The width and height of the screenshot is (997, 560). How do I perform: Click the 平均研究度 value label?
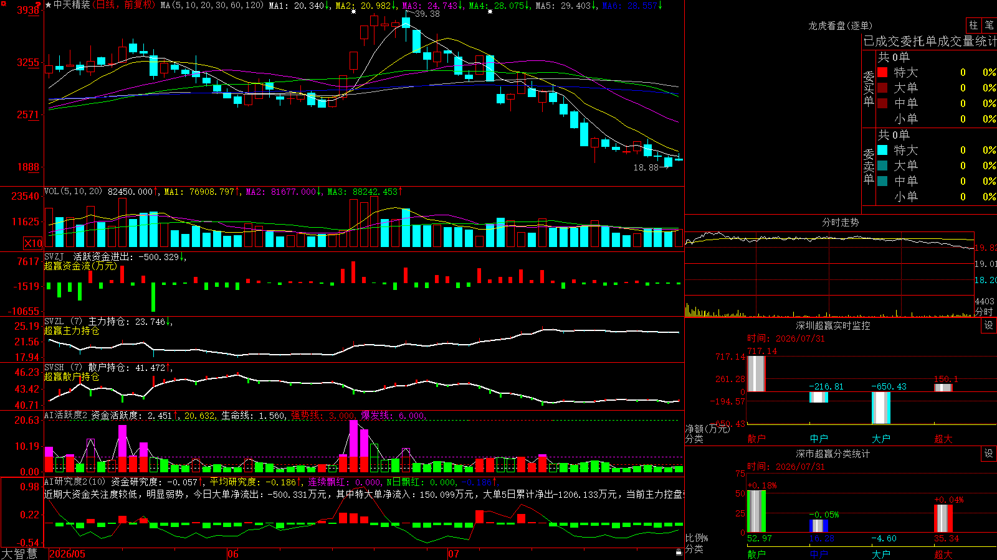(252, 482)
